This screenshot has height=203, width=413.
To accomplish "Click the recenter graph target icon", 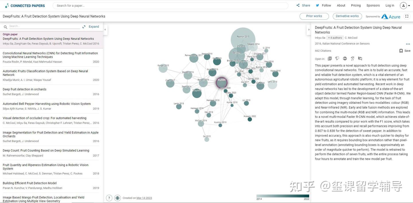I will pyautogui.click(x=117, y=198).
